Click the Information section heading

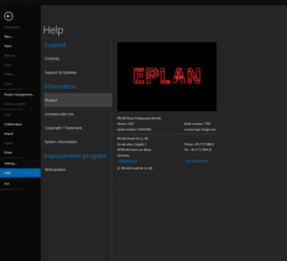[60, 87]
